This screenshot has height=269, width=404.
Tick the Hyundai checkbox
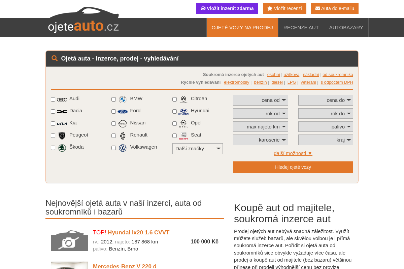pos(174,111)
